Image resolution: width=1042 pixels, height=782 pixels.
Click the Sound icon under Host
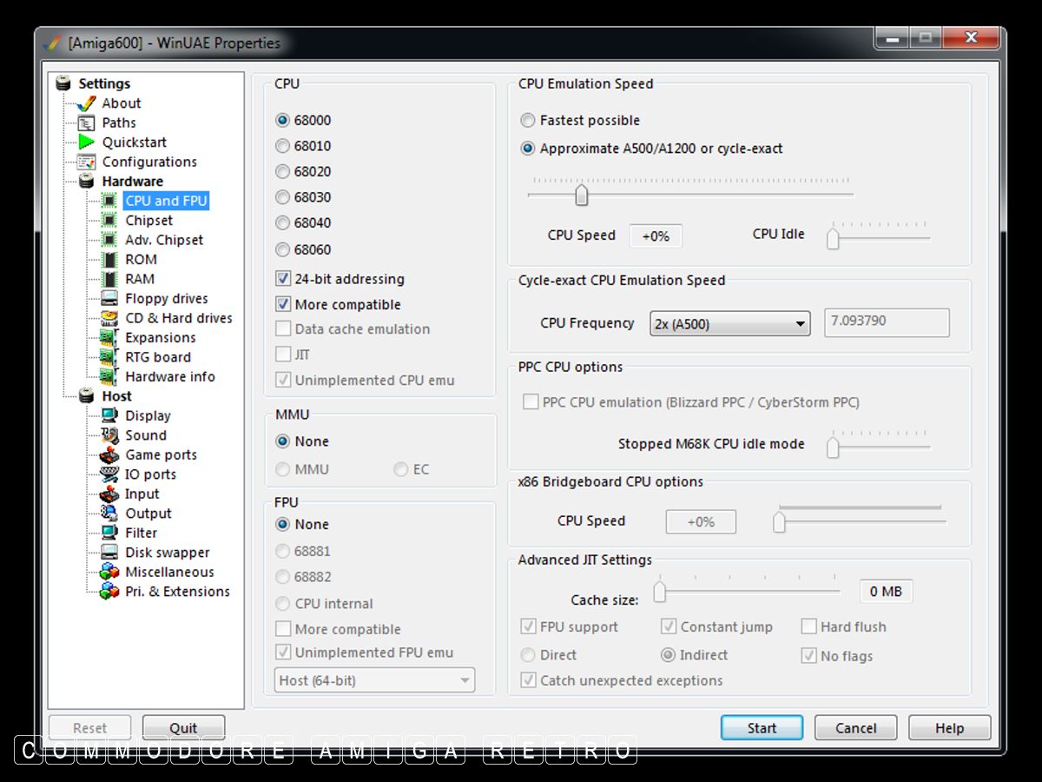109,435
